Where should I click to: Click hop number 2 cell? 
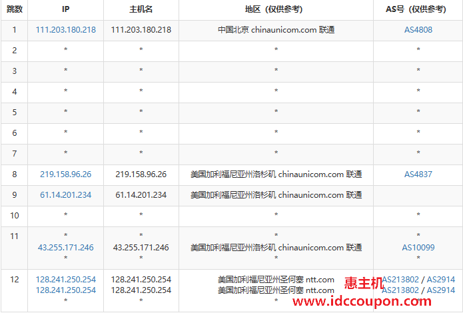[14, 51]
